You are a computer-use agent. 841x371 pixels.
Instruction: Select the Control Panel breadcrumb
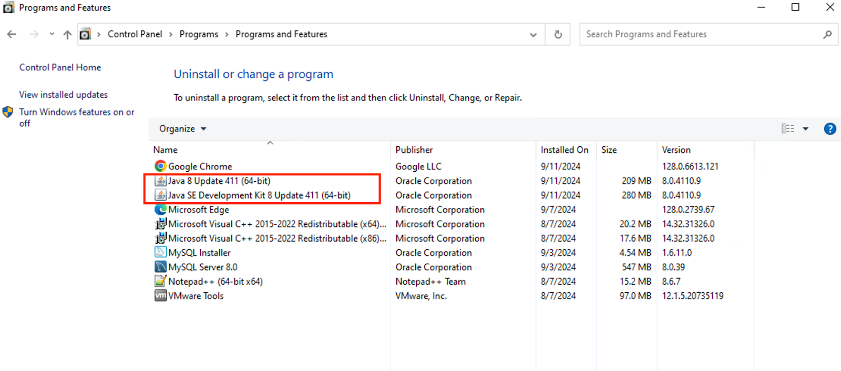(135, 34)
